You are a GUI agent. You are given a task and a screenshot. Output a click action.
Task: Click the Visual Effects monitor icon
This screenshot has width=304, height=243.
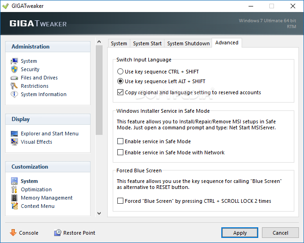[x=14, y=142]
